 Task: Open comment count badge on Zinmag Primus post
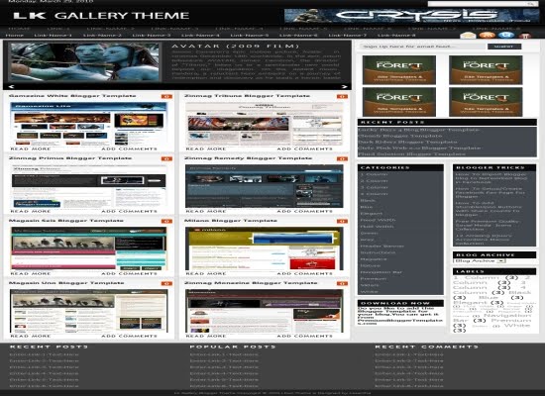pyautogui.click(x=166, y=158)
